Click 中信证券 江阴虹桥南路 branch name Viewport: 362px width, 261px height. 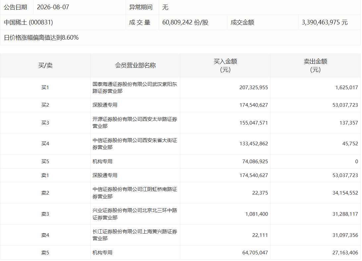pyautogui.click(x=135, y=193)
